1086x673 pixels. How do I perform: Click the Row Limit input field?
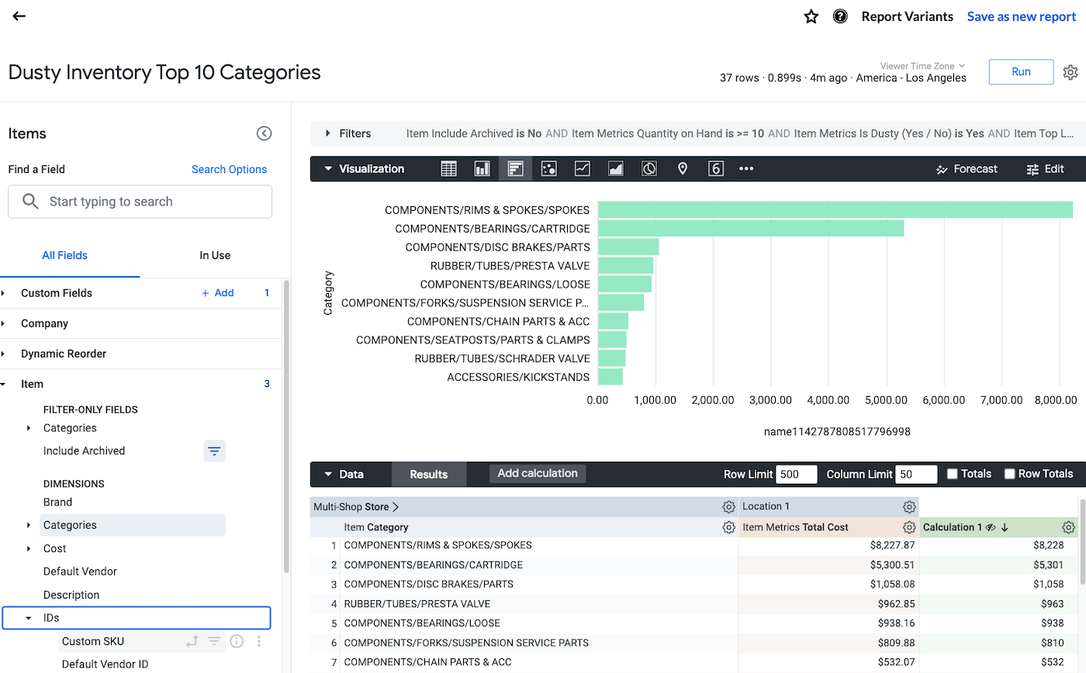pos(796,473)
